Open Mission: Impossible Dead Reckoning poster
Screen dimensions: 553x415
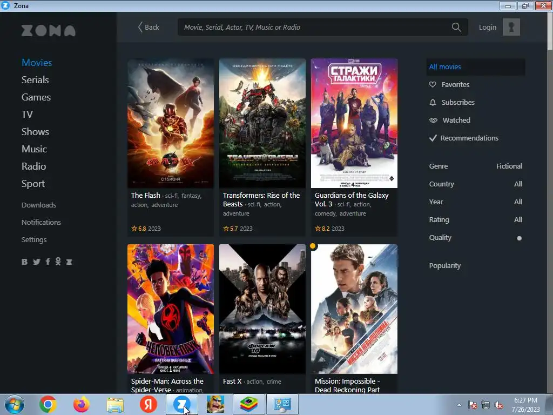click(x=354, y=309)
